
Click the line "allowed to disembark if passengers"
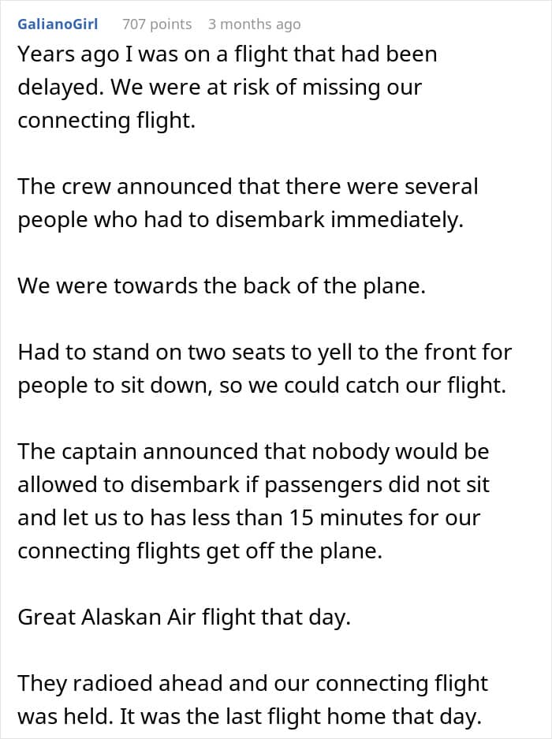253,484
